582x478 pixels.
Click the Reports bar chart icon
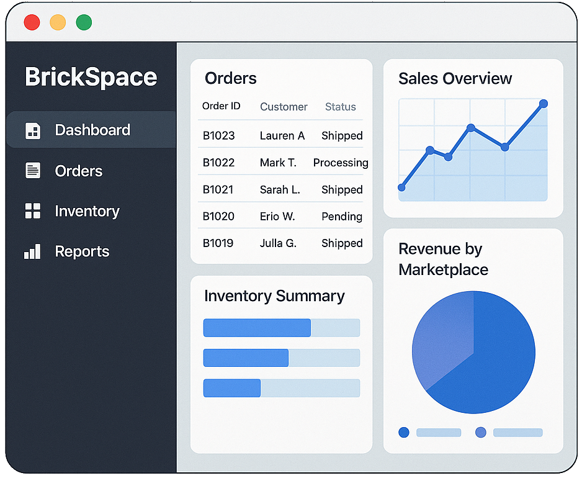(x=32, y=251)
